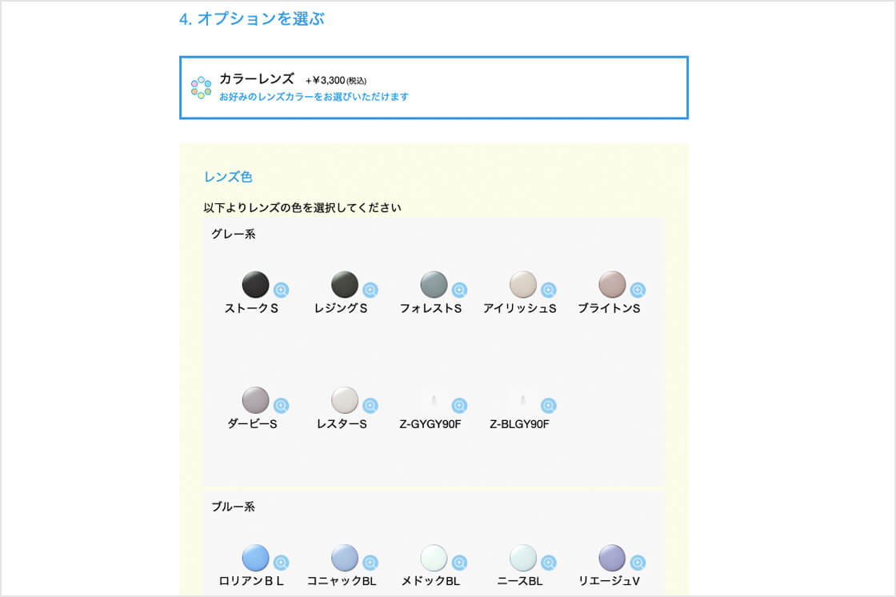The image size is (896, 597).
Task: Click the Z-BLGY90F lens label
Action: (519, 424)
